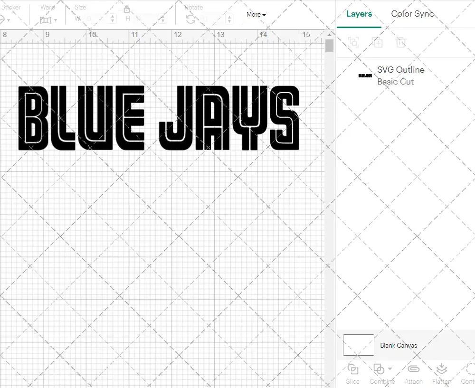Click the canvas vertical scrollbar
This screenshot has height=388, width=475.
click(x=329, y=46)
